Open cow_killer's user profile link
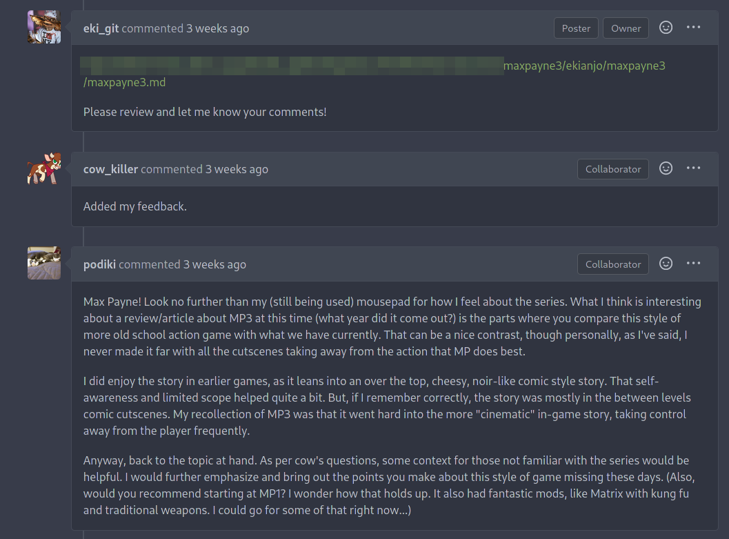729x539 pixels. pyautogui.click(x=110, y=169)
